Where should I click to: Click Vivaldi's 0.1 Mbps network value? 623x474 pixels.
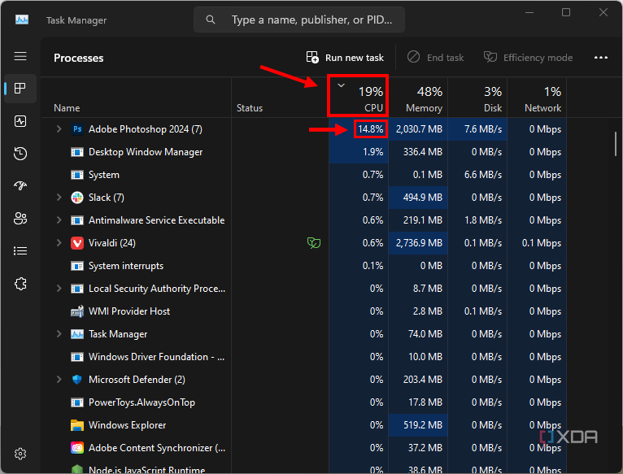542,243
